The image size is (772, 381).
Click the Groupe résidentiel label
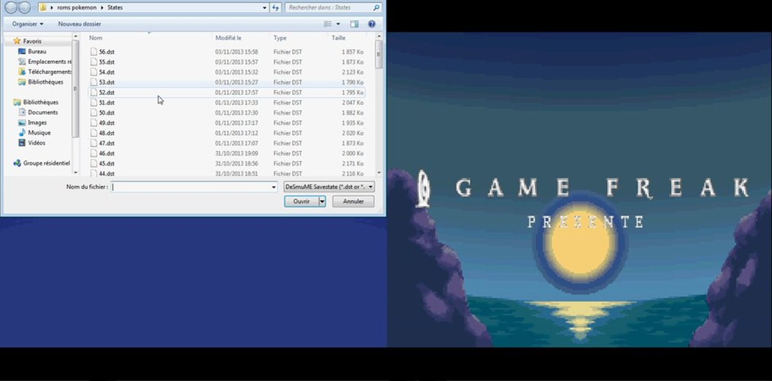point(47,164)
